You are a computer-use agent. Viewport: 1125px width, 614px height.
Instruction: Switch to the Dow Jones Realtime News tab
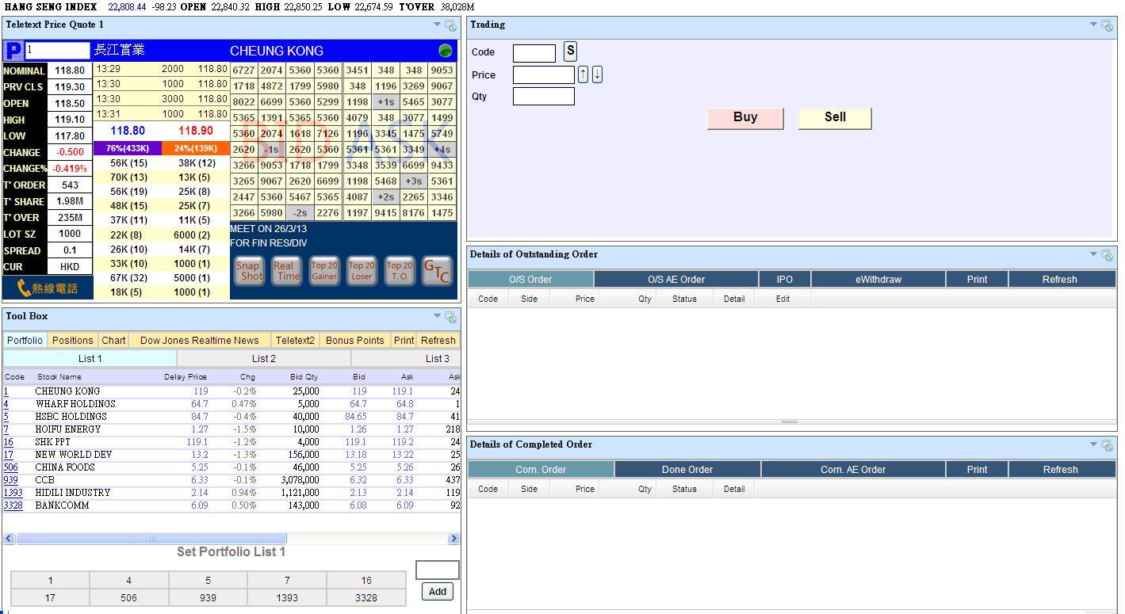[199, 341]
